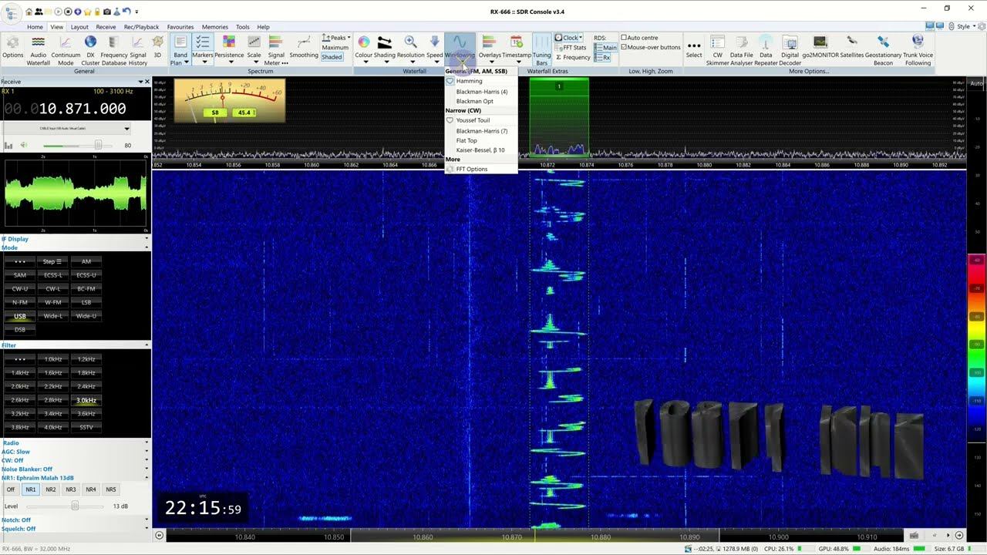Open the Audio Waterfall tool
The image size is (987, 555).
click(38, 48)
